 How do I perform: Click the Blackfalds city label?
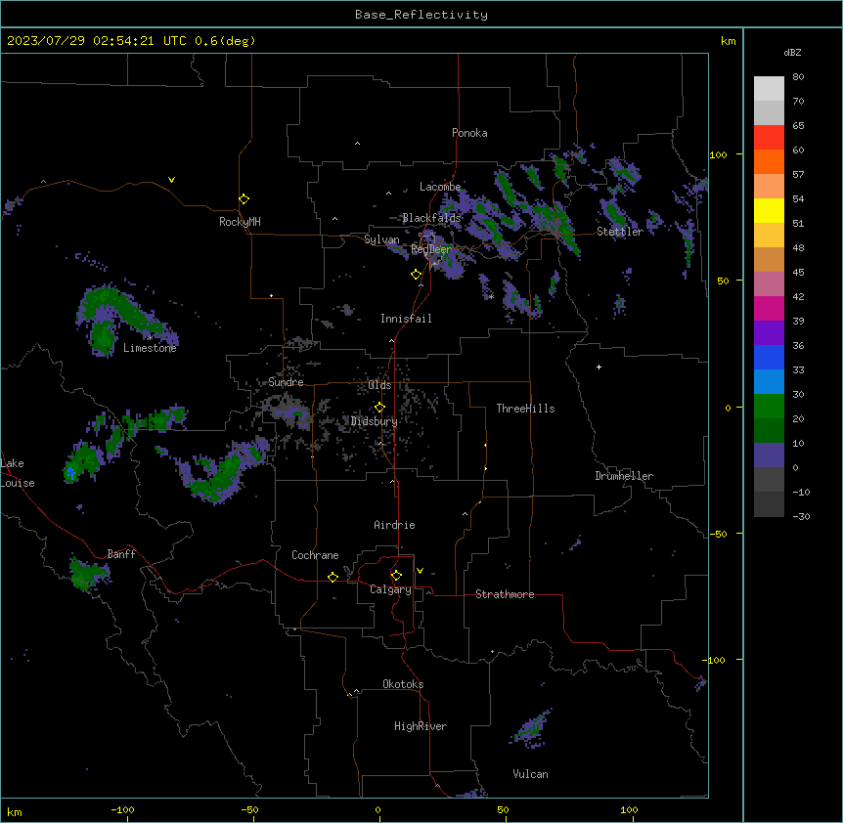point(431,218)
